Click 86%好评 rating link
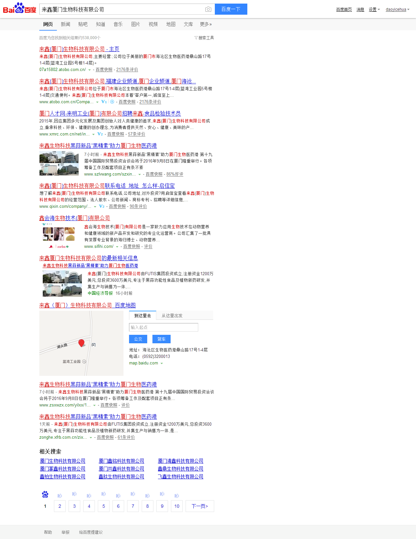This screenshot has height=539, width=416. click(x=175, y=174)
